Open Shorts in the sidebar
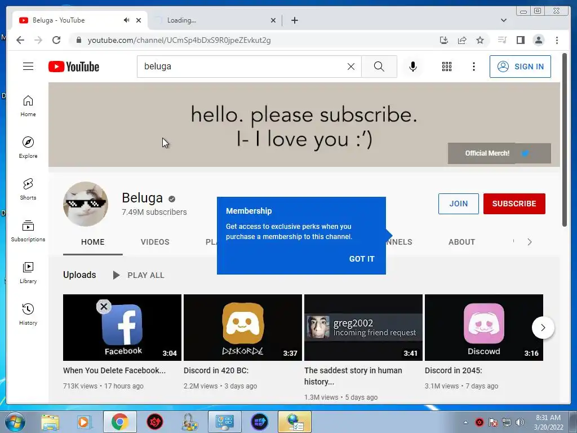 [x=28, y=189]
